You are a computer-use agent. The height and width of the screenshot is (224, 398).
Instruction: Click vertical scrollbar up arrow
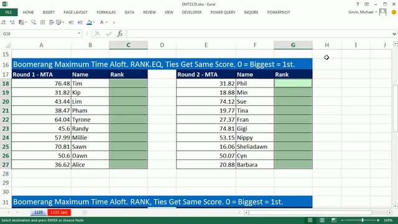[396, 44]
